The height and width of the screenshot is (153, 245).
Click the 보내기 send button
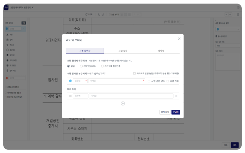point(176,112)
